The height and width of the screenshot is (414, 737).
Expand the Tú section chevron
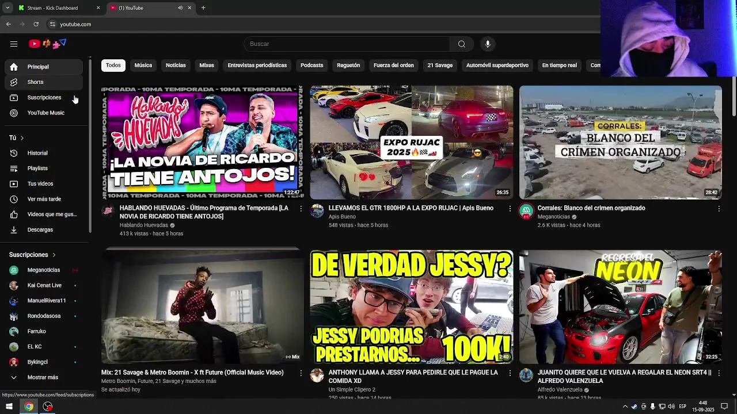click(22, 138)
